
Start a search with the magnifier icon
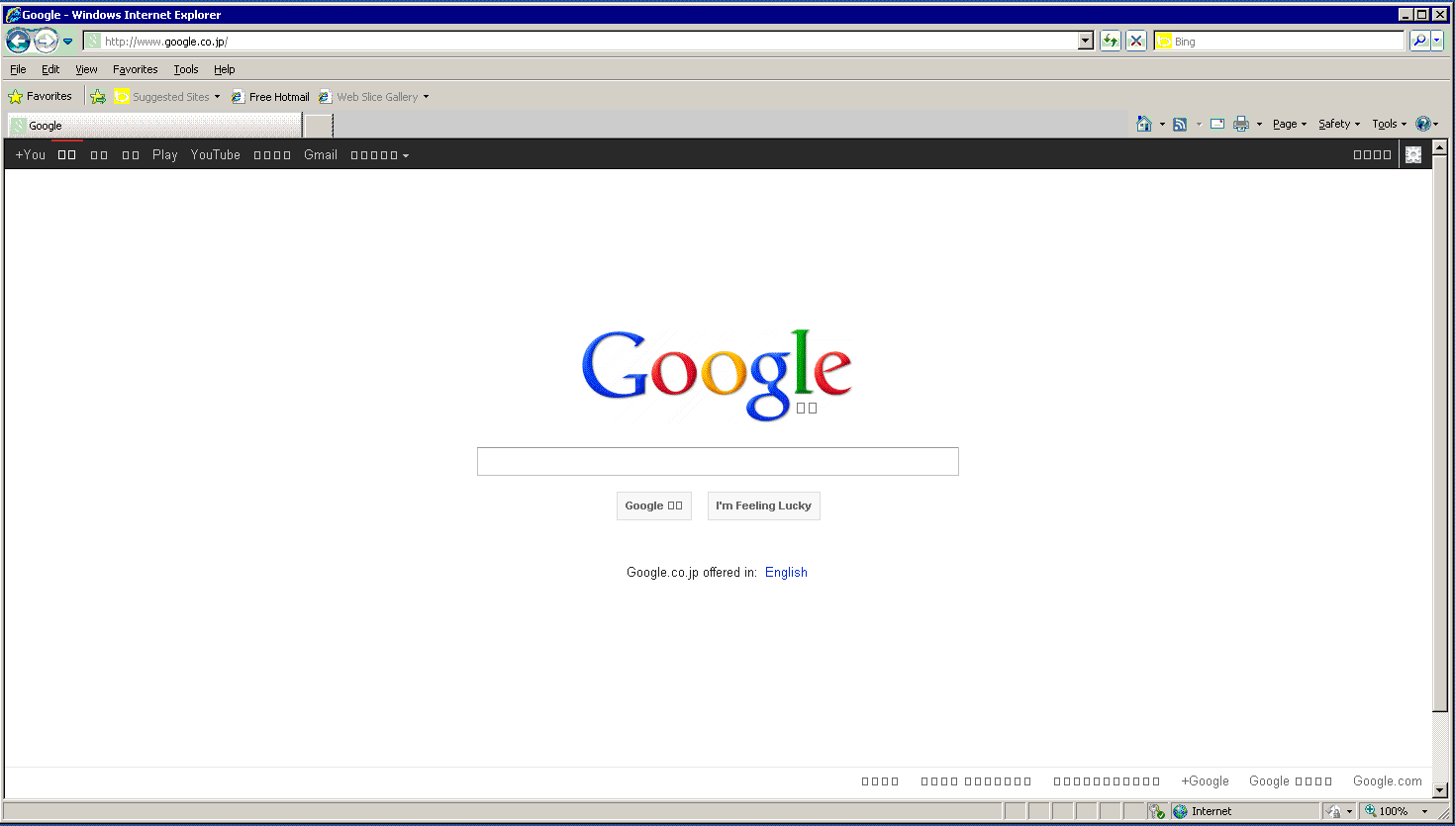(x=1419, y=41)
